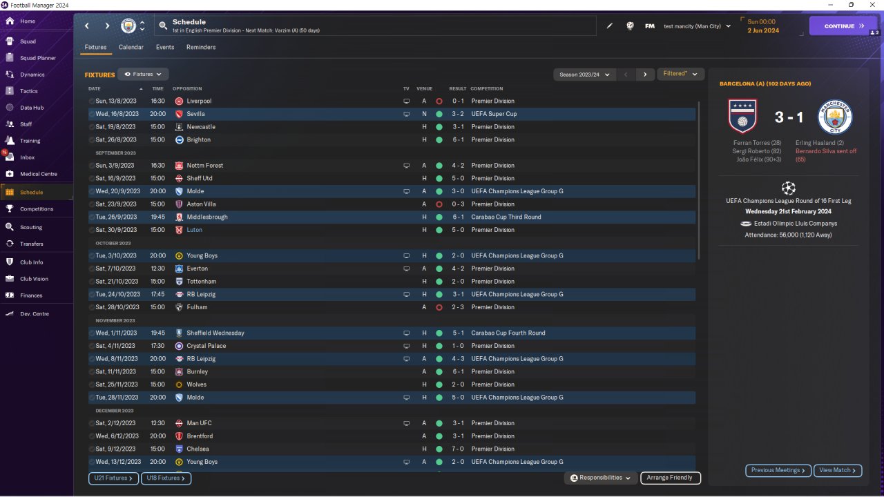Click the Luton opposition link
The image size is (884, 497).
pyautogui.click(x=194, y=230)
